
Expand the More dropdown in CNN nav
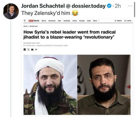[x=96, y=21]
